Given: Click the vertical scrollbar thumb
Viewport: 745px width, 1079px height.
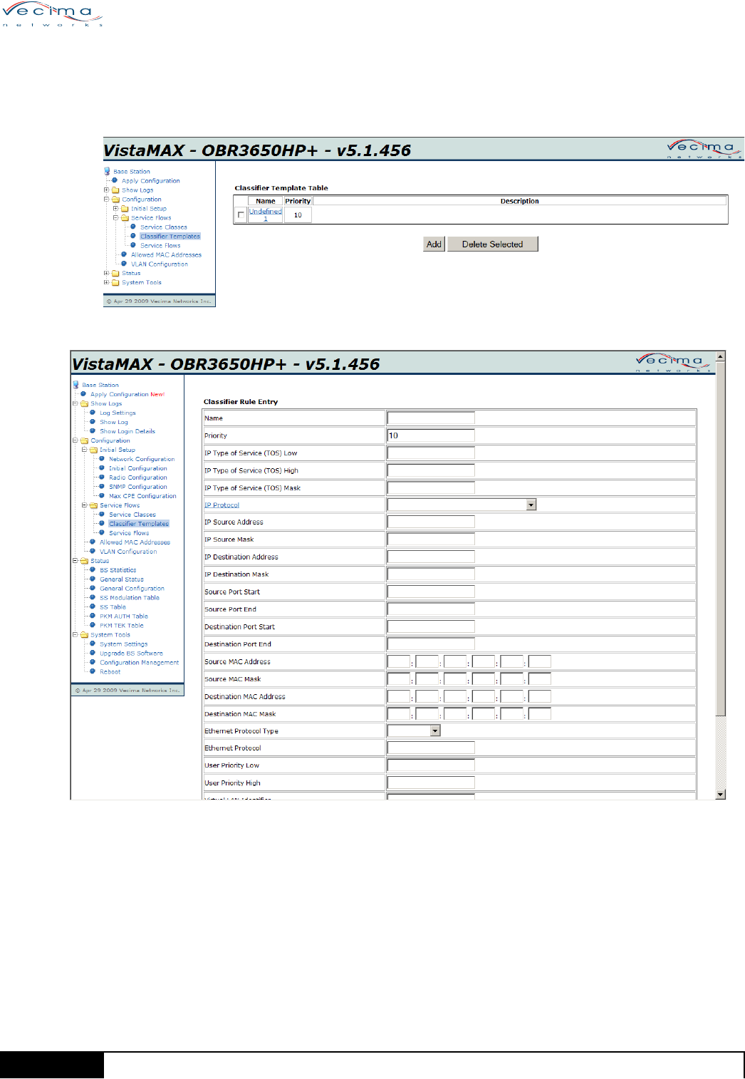Looking at the screenshot, I should click(x=721, y=539).
